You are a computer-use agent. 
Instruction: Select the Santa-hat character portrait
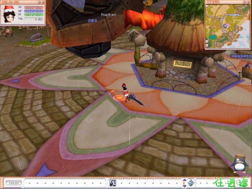[x=9, y=14]
